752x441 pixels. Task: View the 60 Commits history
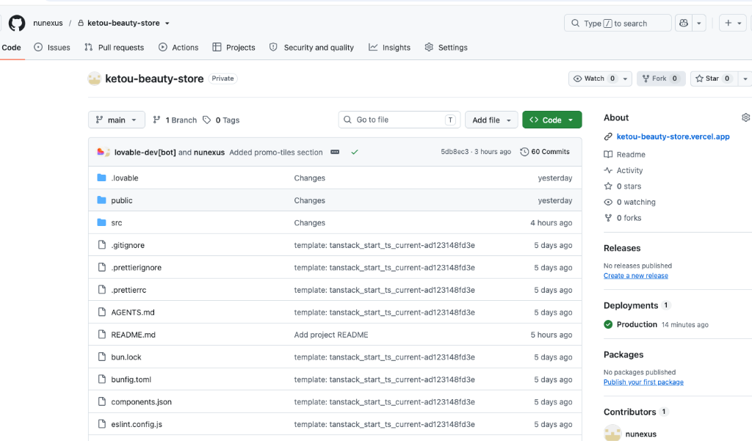pos(545,151)
